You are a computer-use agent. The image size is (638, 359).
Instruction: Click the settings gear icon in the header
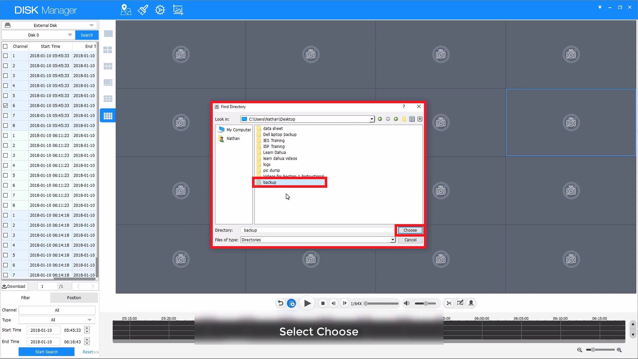coord(160,10)
